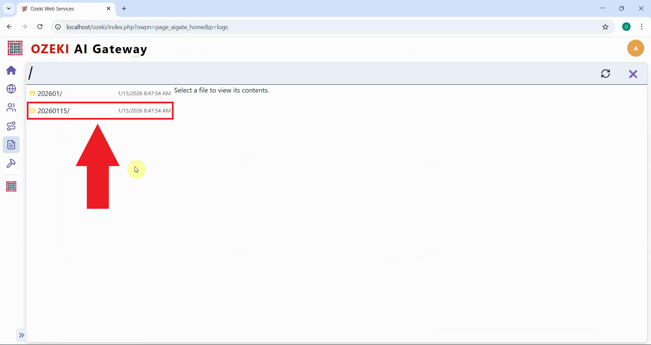Close the log viewer panel
The height and width of the screenshot is (345, 651).
coord(633,74)
